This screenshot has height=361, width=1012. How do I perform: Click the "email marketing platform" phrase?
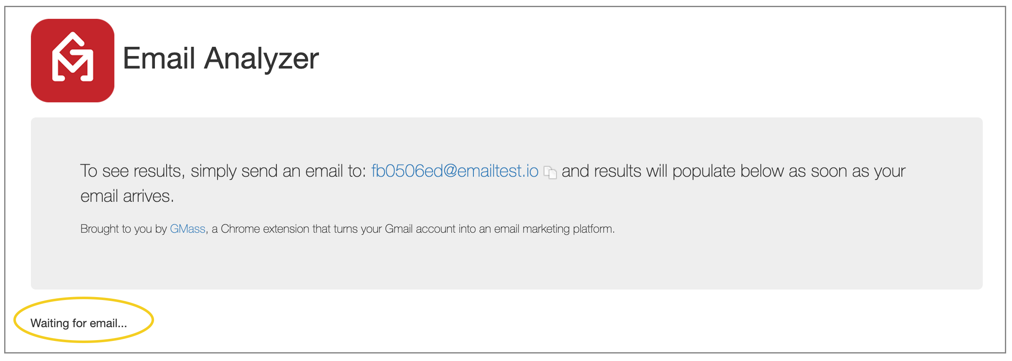[554, 229]
